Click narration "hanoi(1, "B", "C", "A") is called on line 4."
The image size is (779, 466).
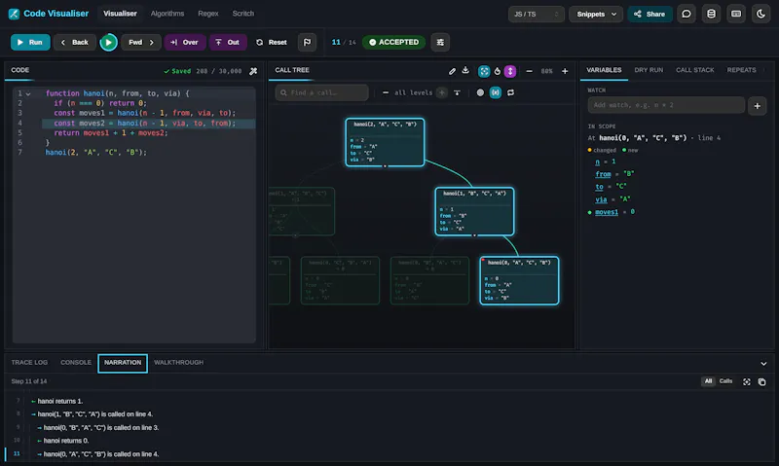(95, 414)
